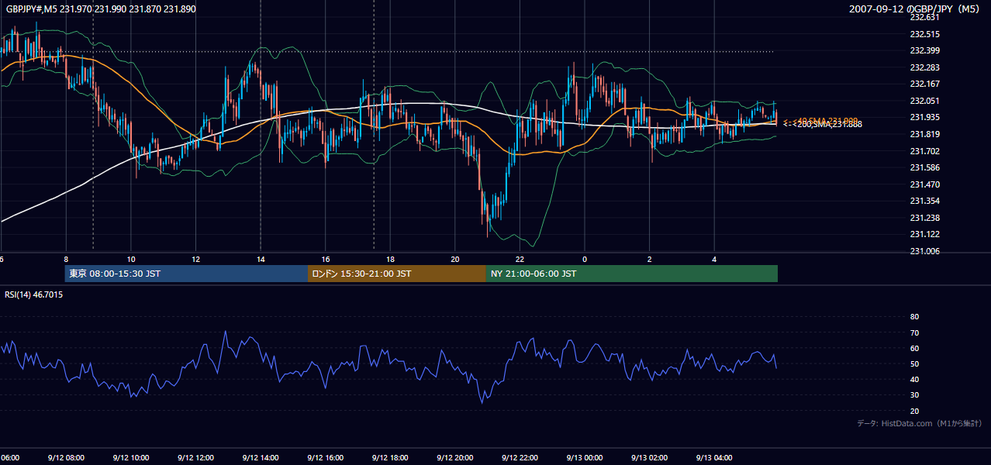Click the 9/12 22:00 time axis label
Image resolution: width=991 pixels, height=465 pixels.
pyautogui.click(x=519, y=458)
